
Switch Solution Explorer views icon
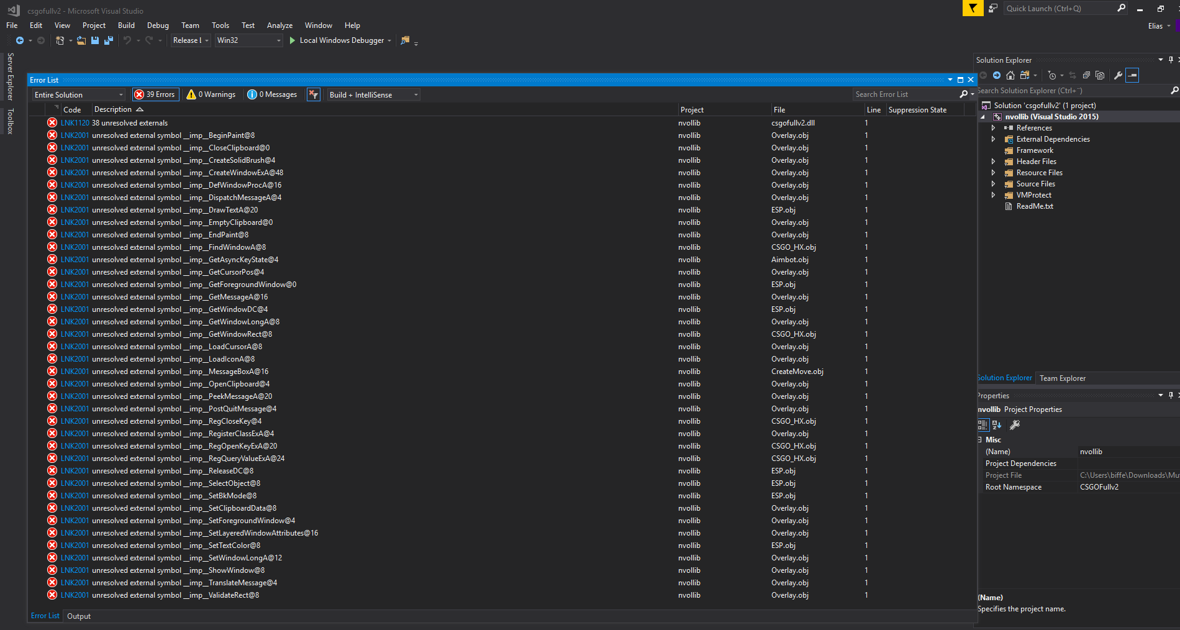coord(1025,75)
